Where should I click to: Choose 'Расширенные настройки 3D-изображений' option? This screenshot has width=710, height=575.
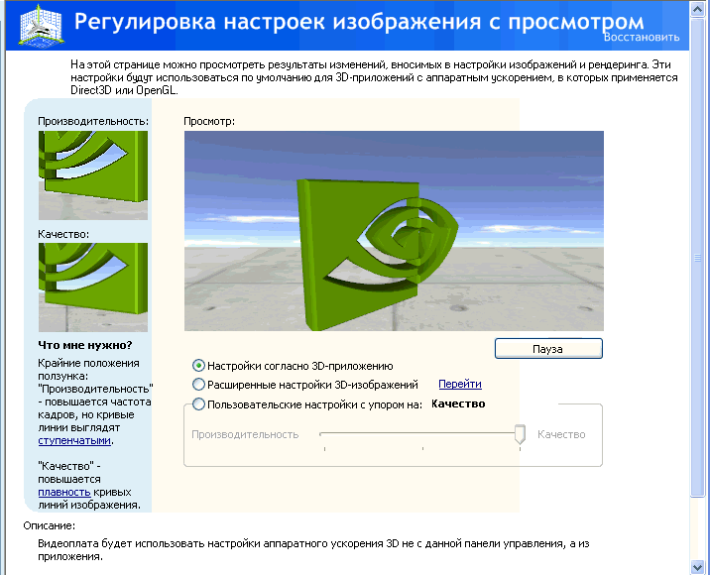pyautogui.click(x=199, y=385)
